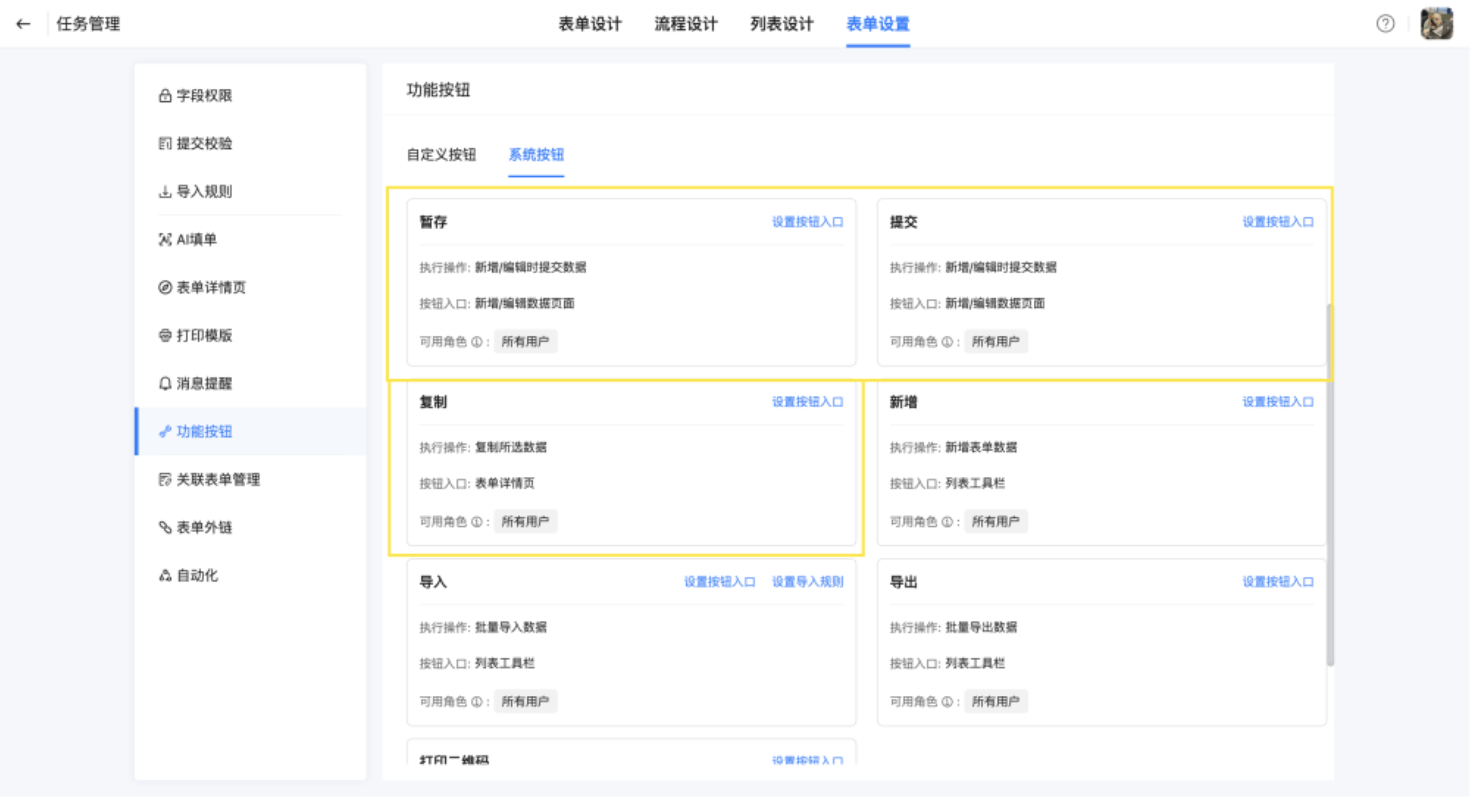The image size is (1470, 797).
Task: Switch to 流程设计 top tab
Action: click(x=686, y=24)
